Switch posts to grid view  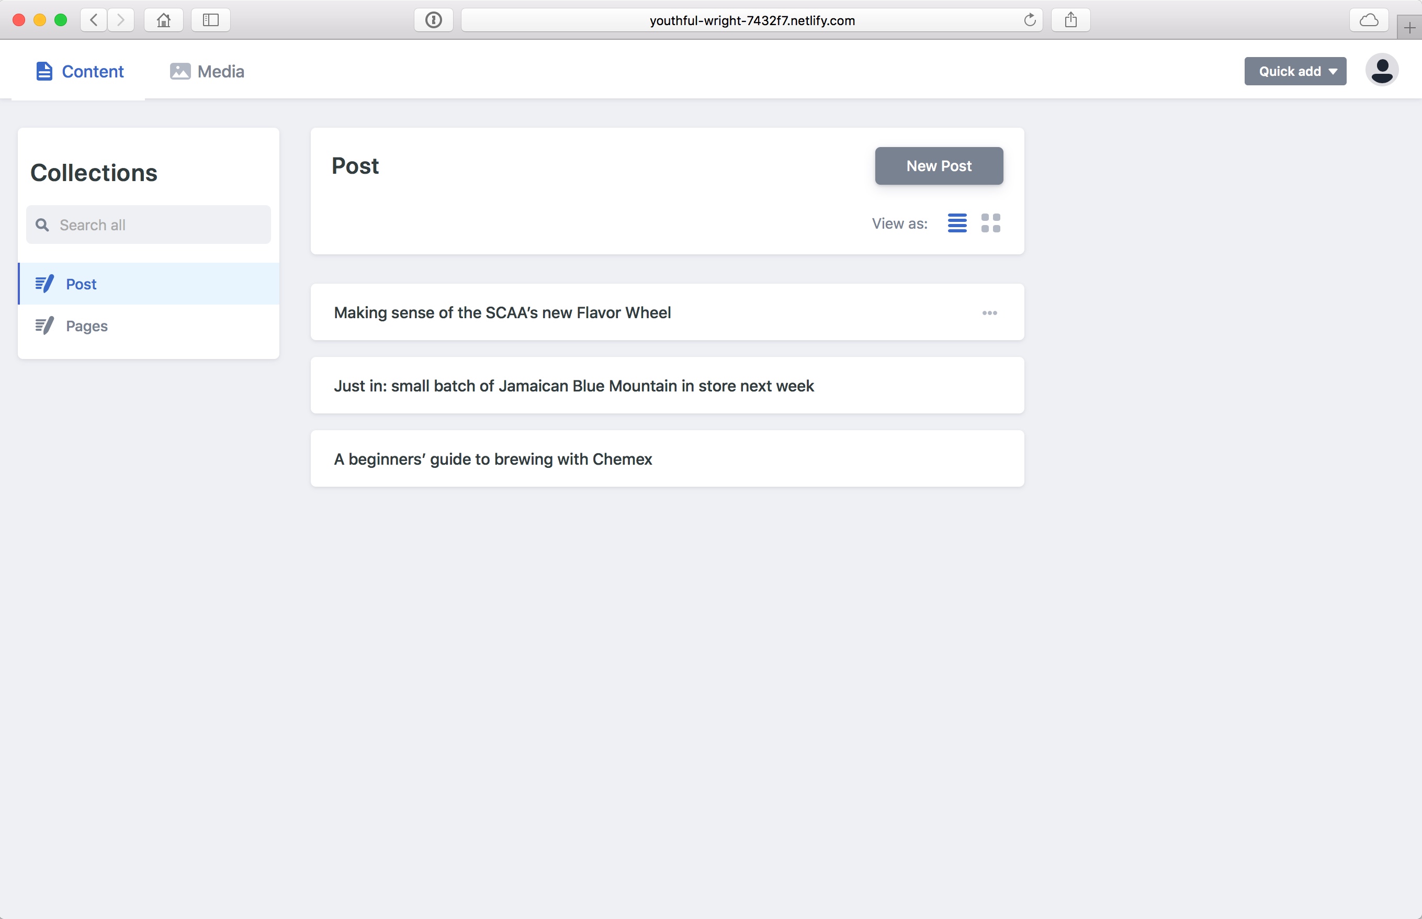click(991, 222)
